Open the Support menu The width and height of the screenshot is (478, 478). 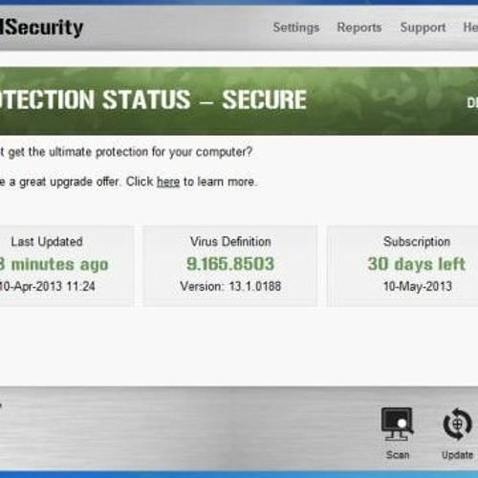(423, 28)
